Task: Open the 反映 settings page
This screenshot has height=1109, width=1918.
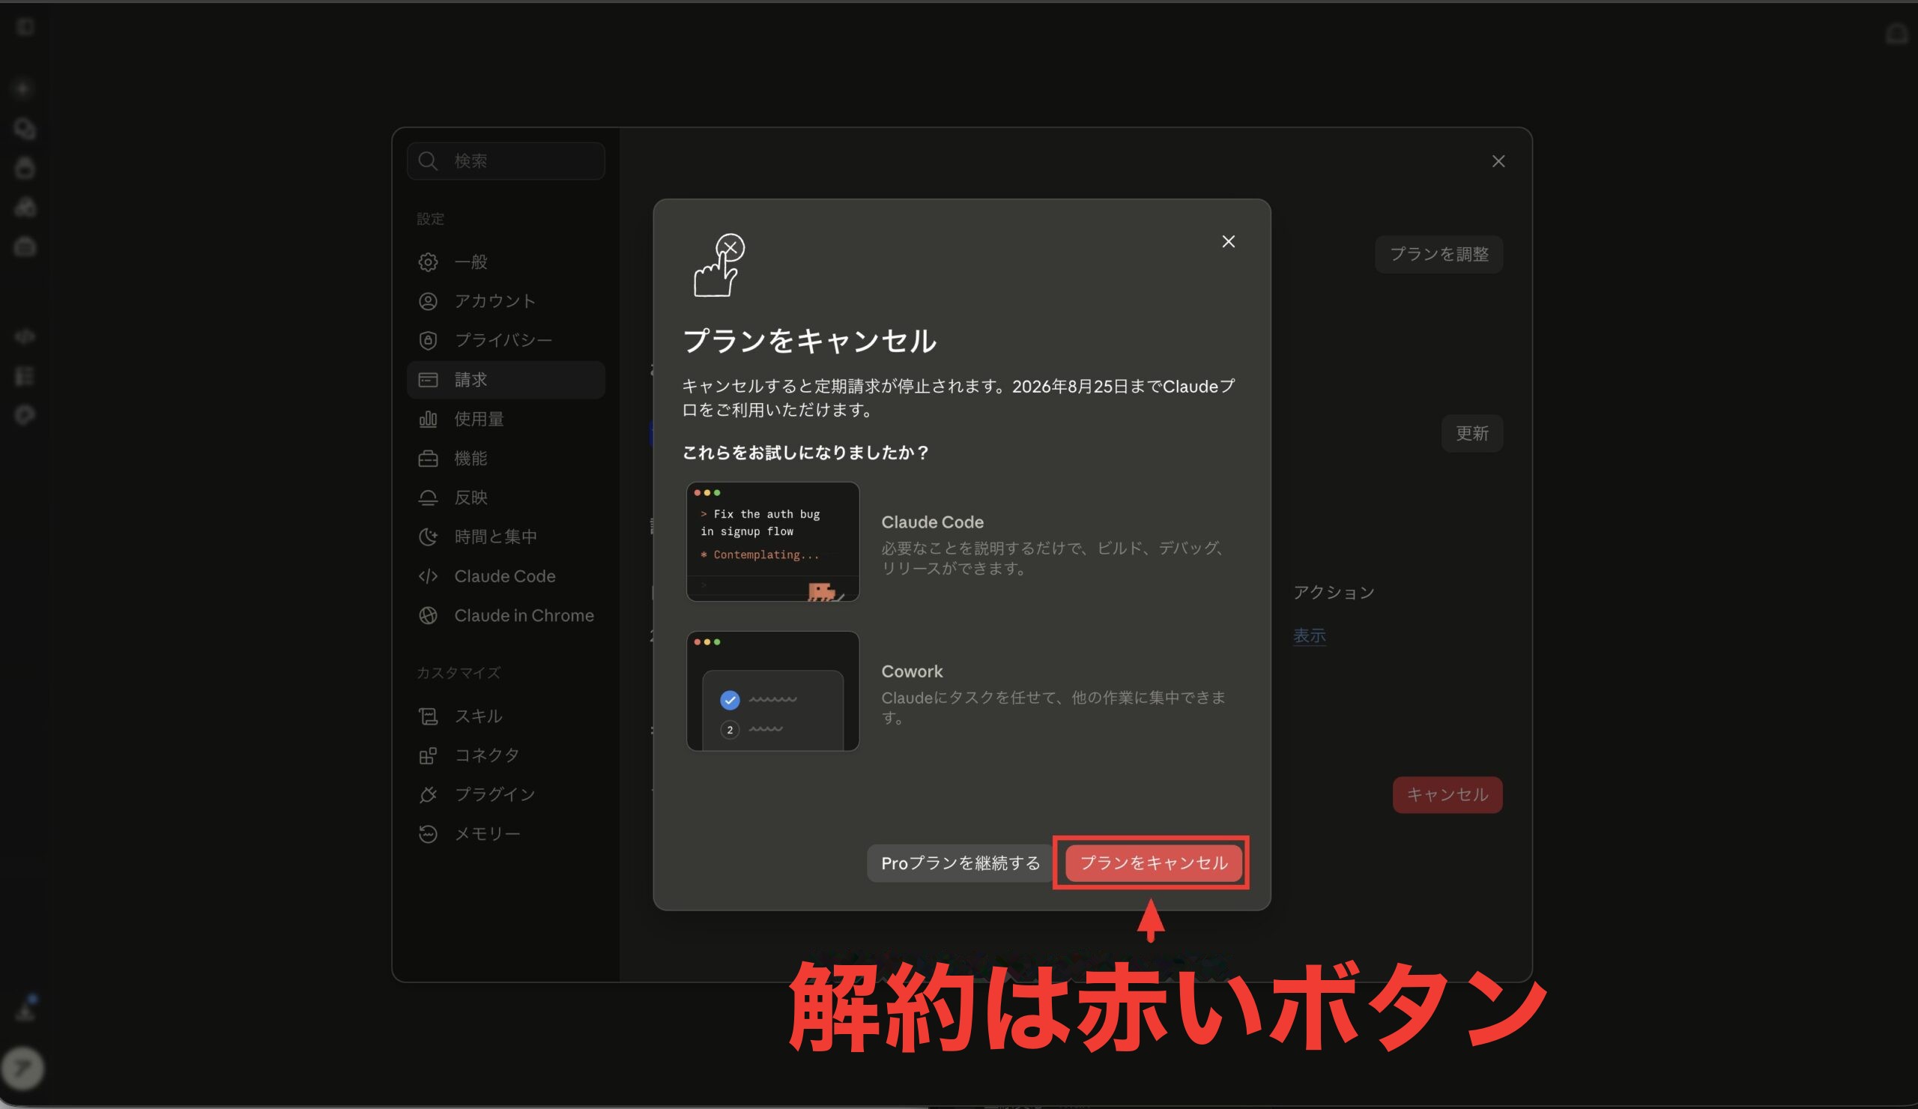Action: [506, 497]
